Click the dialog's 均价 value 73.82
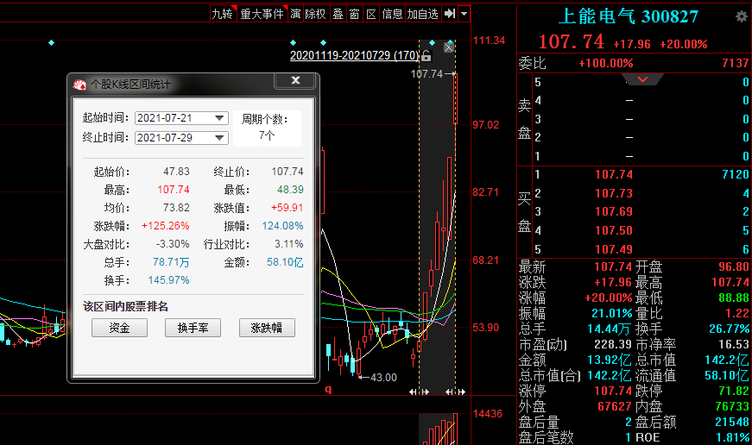The width and height of the screenshot is (752, 445). pyautogui.click(x=176, y=208)
